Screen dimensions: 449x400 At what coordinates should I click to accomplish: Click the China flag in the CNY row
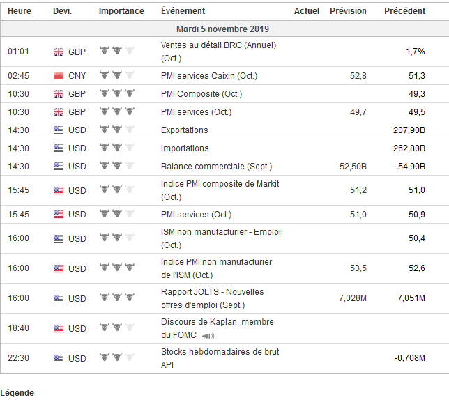click(x=59, y=76)
